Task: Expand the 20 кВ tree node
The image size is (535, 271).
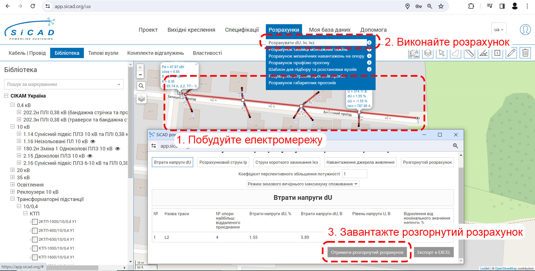Action: (13, 170)
